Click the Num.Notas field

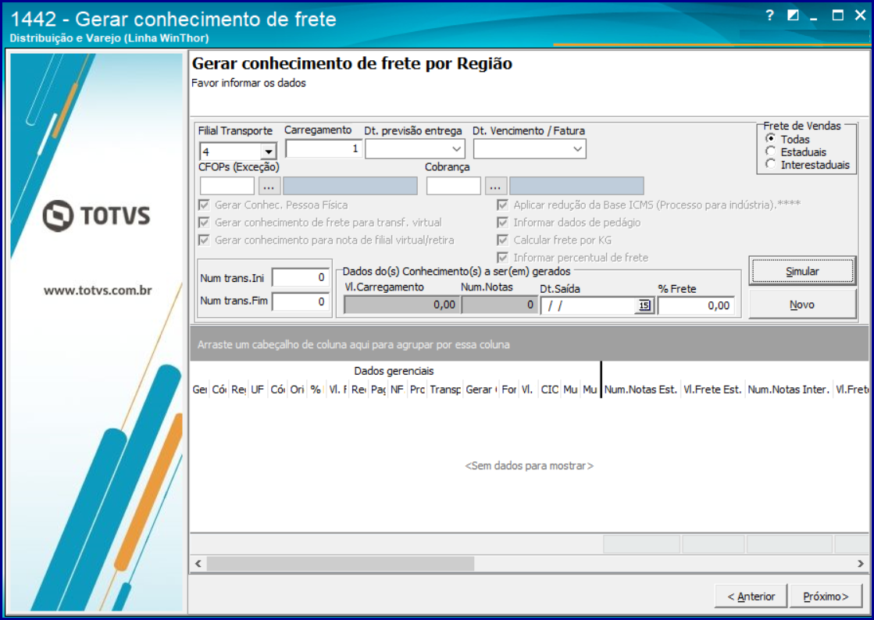tap(499, 305)
